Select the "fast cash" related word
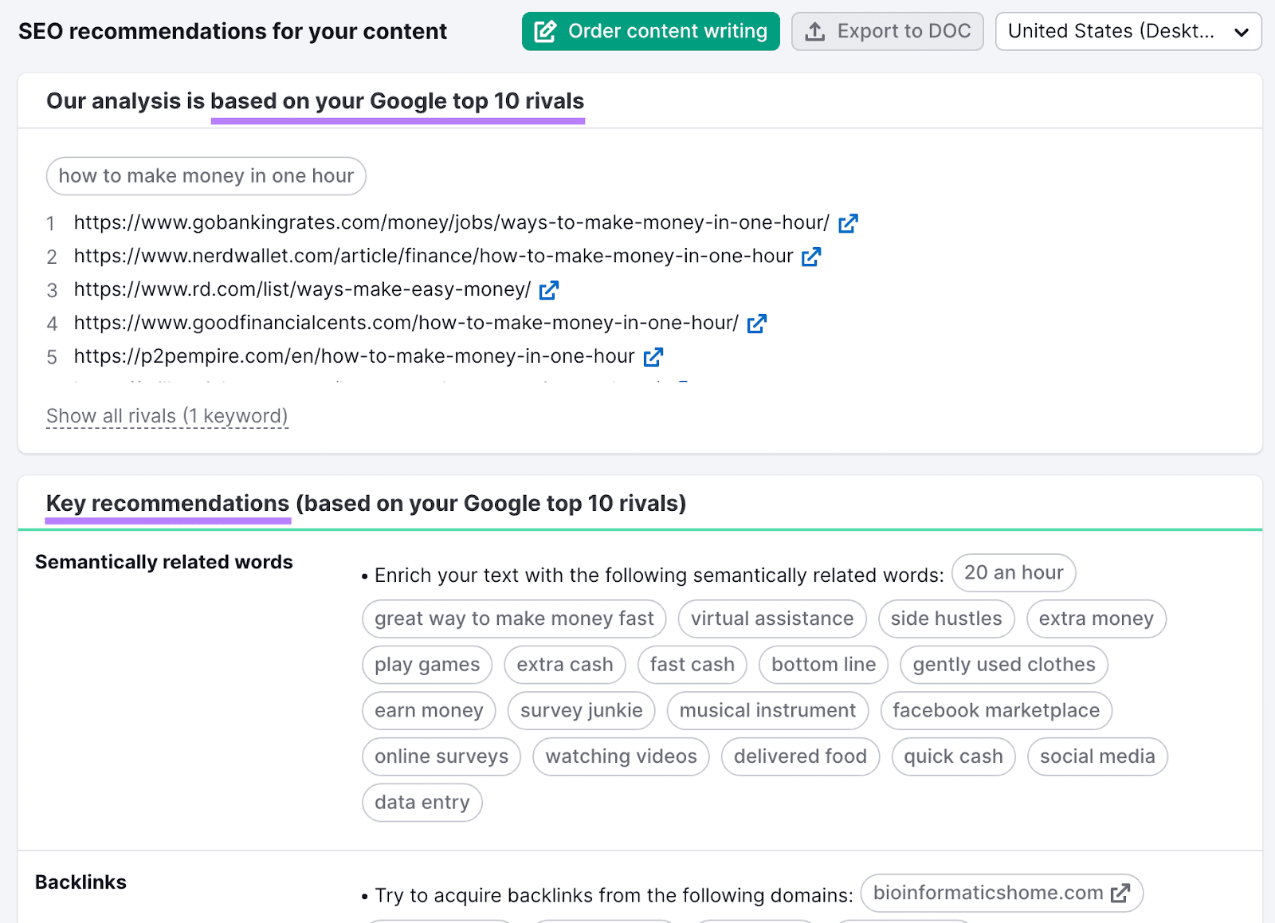The image size is (1275, 923). coord(692,664)
